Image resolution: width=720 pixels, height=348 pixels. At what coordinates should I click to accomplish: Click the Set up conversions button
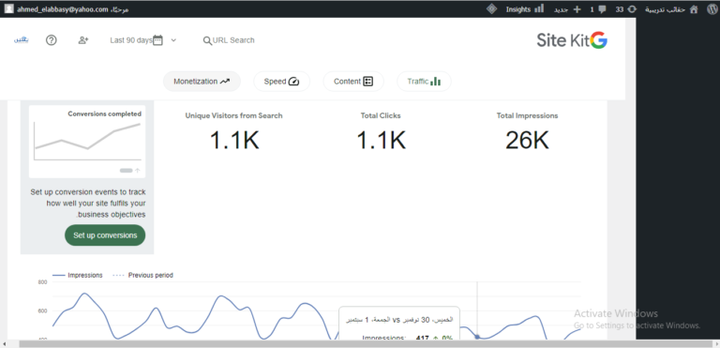point(105,235)
